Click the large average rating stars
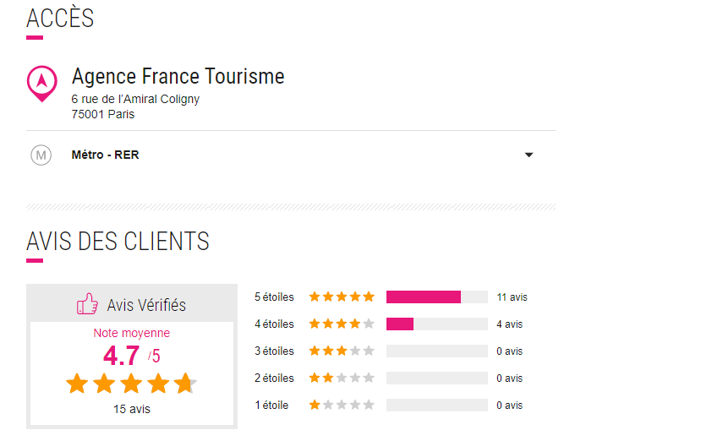Screen dimensions: 712x441 tap(131, 384)
